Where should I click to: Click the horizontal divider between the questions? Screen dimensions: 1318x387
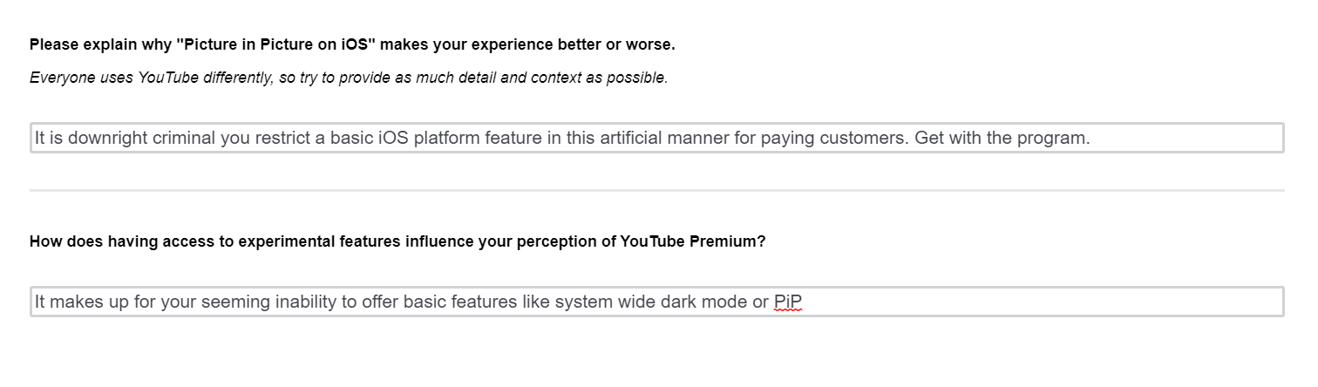[656, 190]
